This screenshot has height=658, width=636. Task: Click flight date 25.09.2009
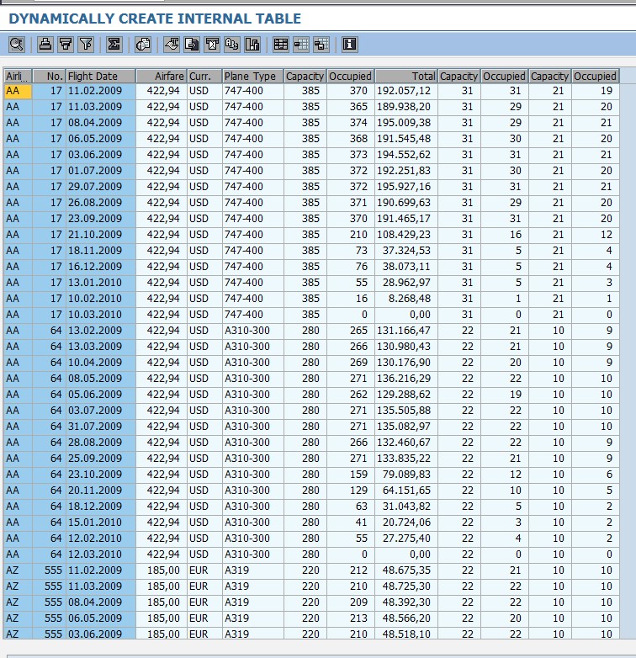[x=101, y=459]
